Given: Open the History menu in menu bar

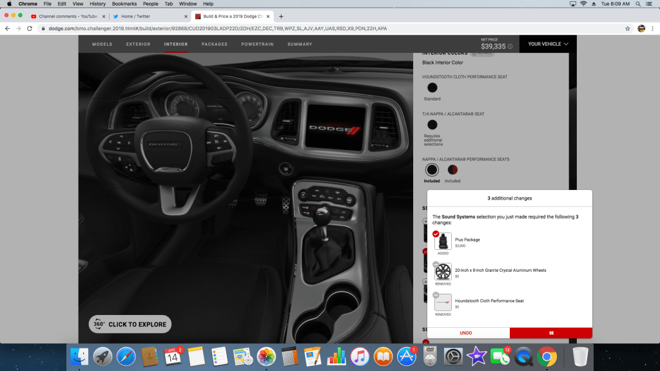Looking at the screenshot, I should pos(97,4).
